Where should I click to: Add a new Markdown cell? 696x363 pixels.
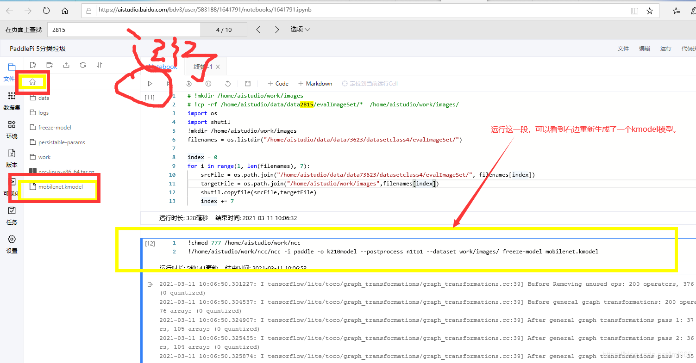pyautogui.click(x=315, y=84)
